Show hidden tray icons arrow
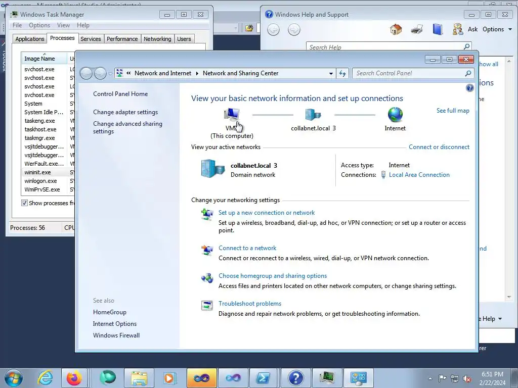Screen dimensions: 518x388 tap(430, 378)
